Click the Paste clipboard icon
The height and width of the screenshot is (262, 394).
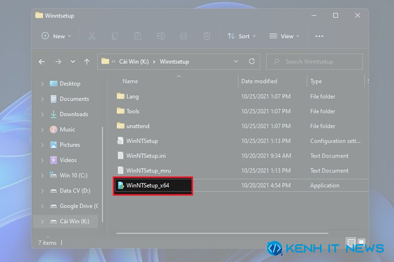pyautogui.click(x=138, y=36)
